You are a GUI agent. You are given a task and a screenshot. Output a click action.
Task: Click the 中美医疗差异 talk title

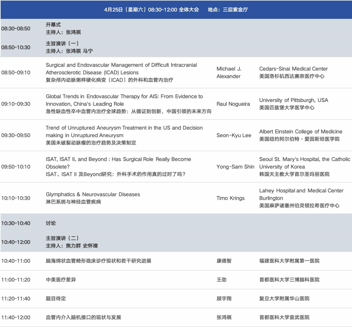tap(61, 279)
